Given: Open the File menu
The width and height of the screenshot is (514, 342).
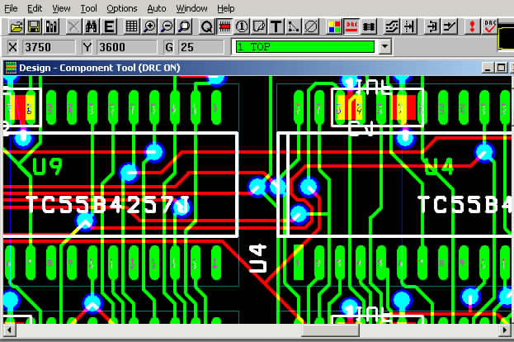Looking at the screenshot, I should point(11,8).
